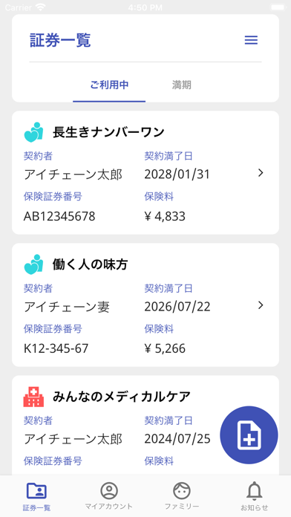Open the お知らせ bell icon
291x517 pixels.
255,491
